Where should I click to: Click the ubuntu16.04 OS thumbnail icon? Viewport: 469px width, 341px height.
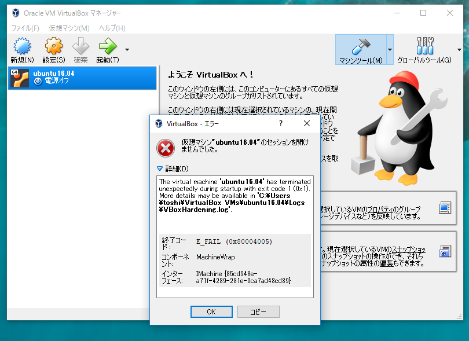pos(20,78)
